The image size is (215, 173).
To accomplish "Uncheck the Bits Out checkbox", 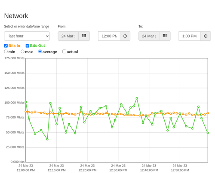I will [x=28, y=46].
